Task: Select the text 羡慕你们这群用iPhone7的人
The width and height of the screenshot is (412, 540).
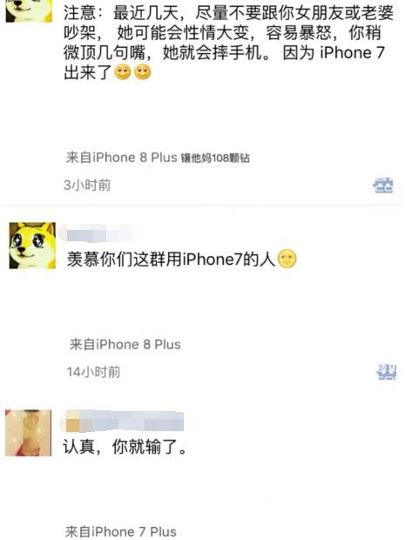Action: 171,259
